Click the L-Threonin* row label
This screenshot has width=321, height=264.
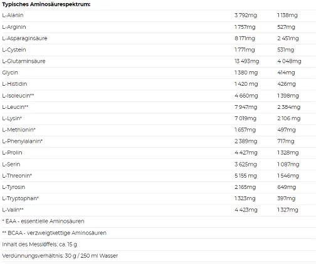coord(17,176)
